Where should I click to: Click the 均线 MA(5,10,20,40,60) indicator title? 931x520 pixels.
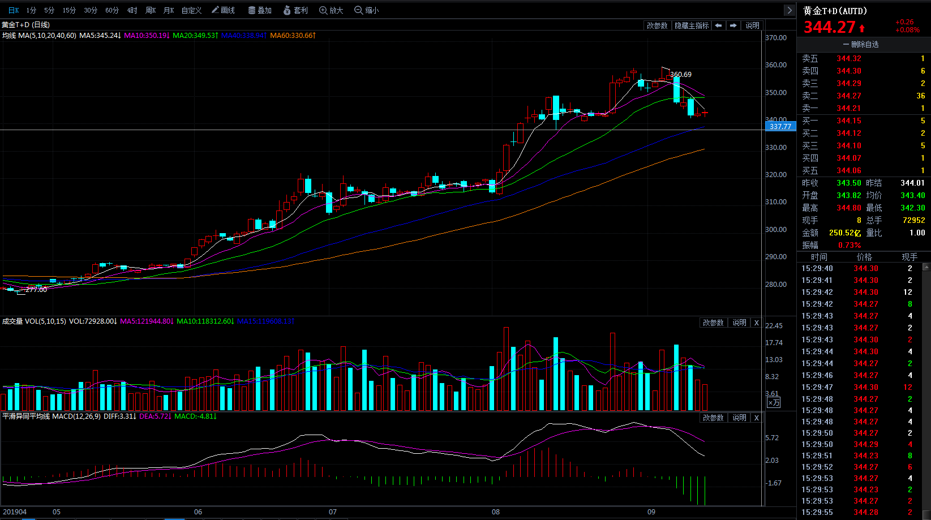point(39,35)
